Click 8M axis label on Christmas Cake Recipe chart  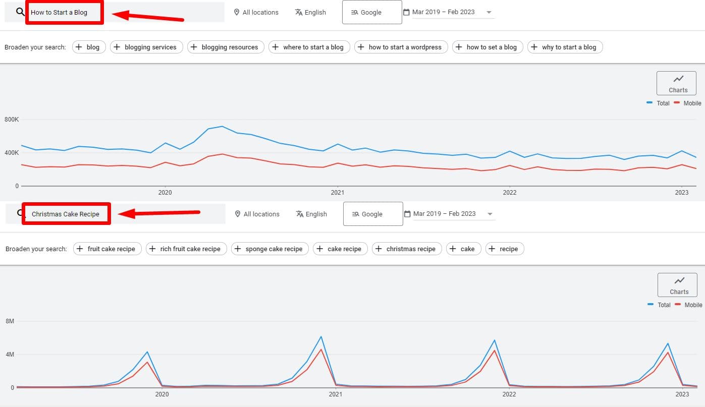click(x=10, y=321)
